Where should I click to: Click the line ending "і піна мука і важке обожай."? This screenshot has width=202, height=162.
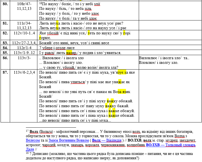tap(87, 115)
